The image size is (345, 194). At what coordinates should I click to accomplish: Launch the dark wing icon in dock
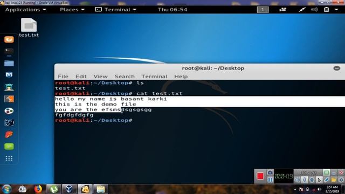tap(9, 122)
